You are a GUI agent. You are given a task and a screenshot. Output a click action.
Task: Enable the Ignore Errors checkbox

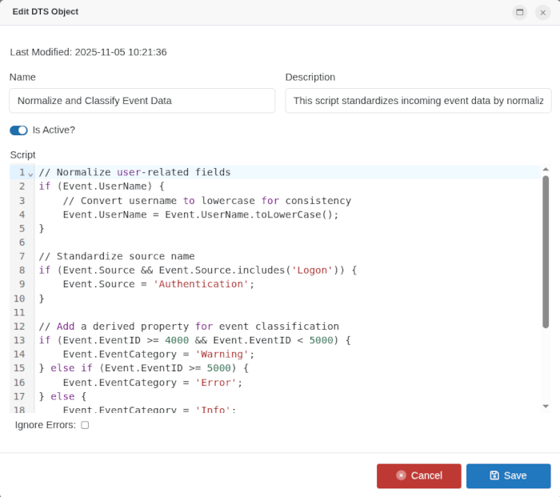click(x=85, y=425)
